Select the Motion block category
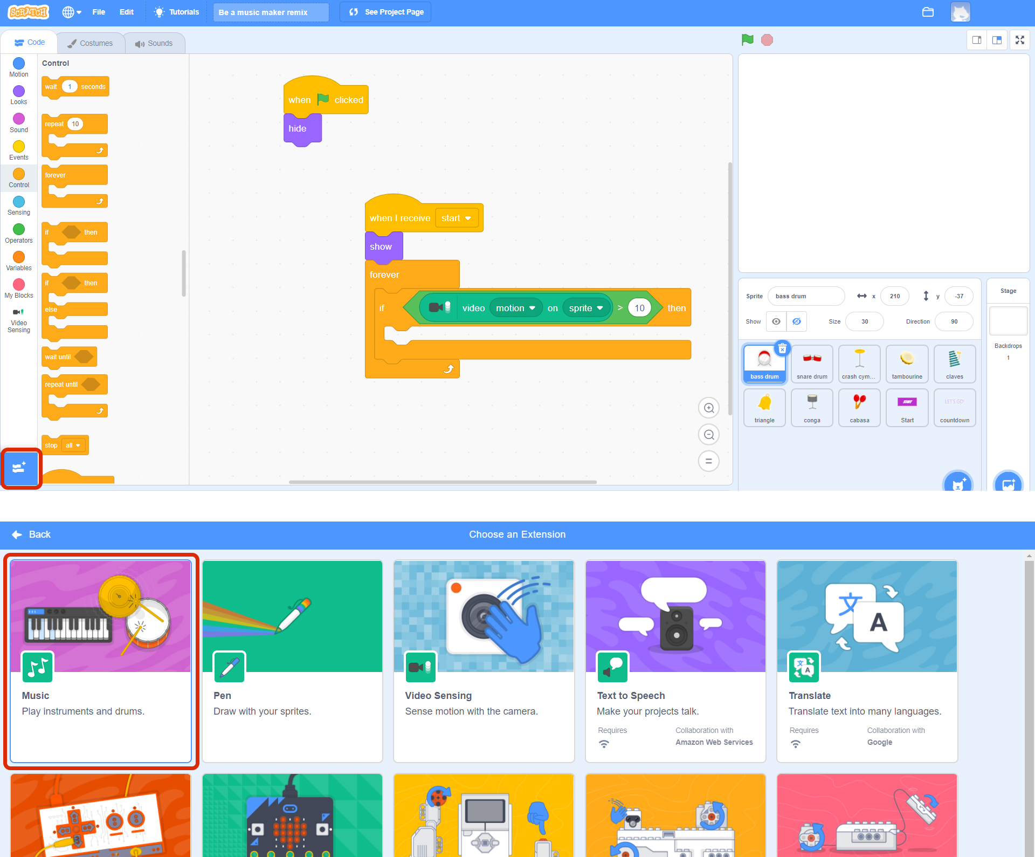The height and width of the screenshot is (857, 1035). (x=19, y=67)
